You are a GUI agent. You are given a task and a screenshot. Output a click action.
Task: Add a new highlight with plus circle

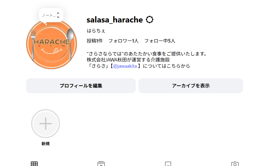coord(45,123)
